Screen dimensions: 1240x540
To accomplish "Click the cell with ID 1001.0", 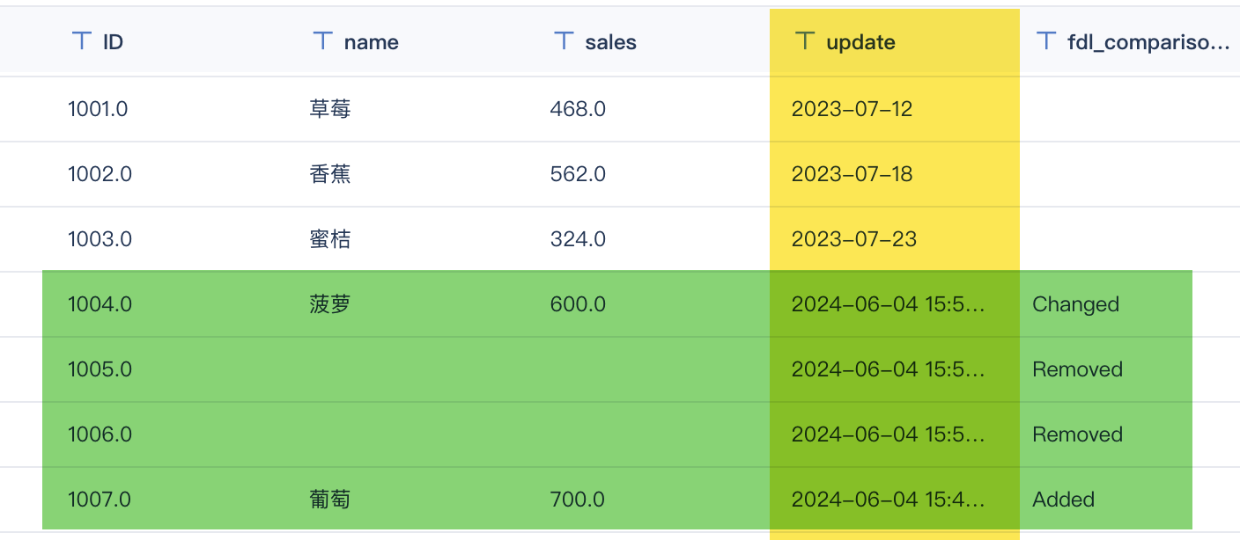I will [x=98, y=109].
